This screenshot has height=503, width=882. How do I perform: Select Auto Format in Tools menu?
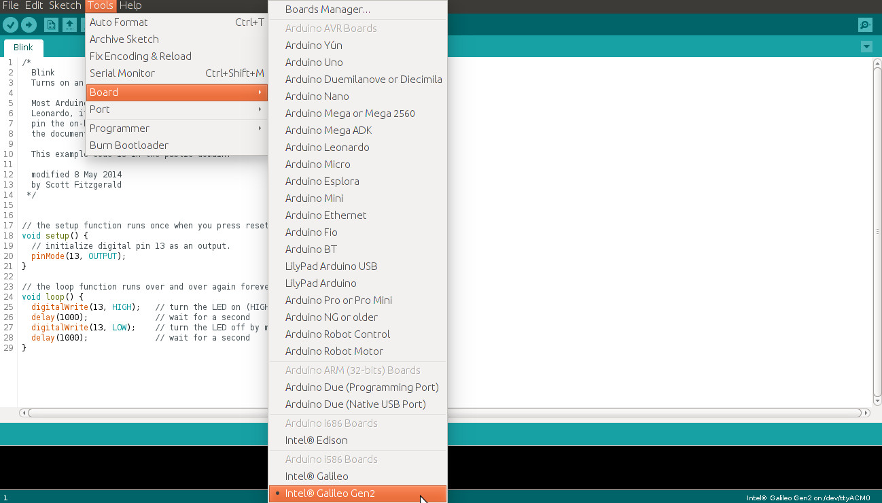click(x=119, y=22)
